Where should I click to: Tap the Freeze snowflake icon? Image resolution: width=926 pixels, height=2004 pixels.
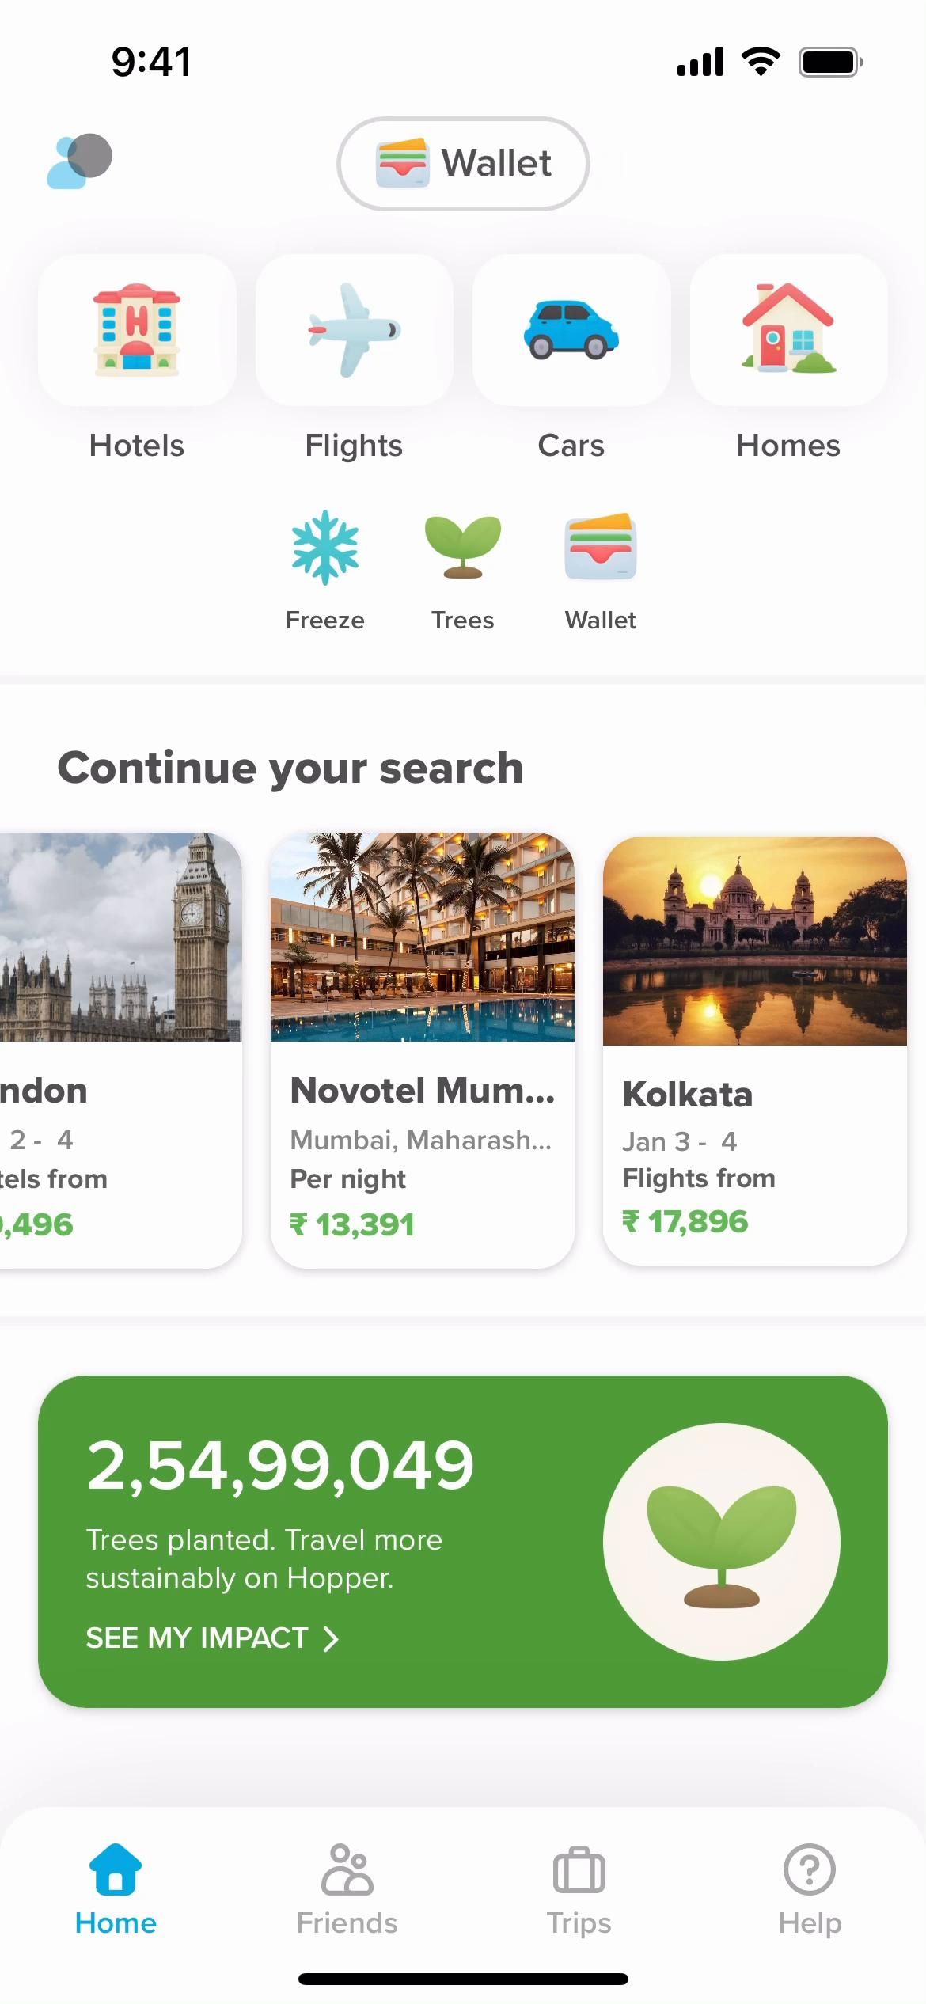pos(324,548)
